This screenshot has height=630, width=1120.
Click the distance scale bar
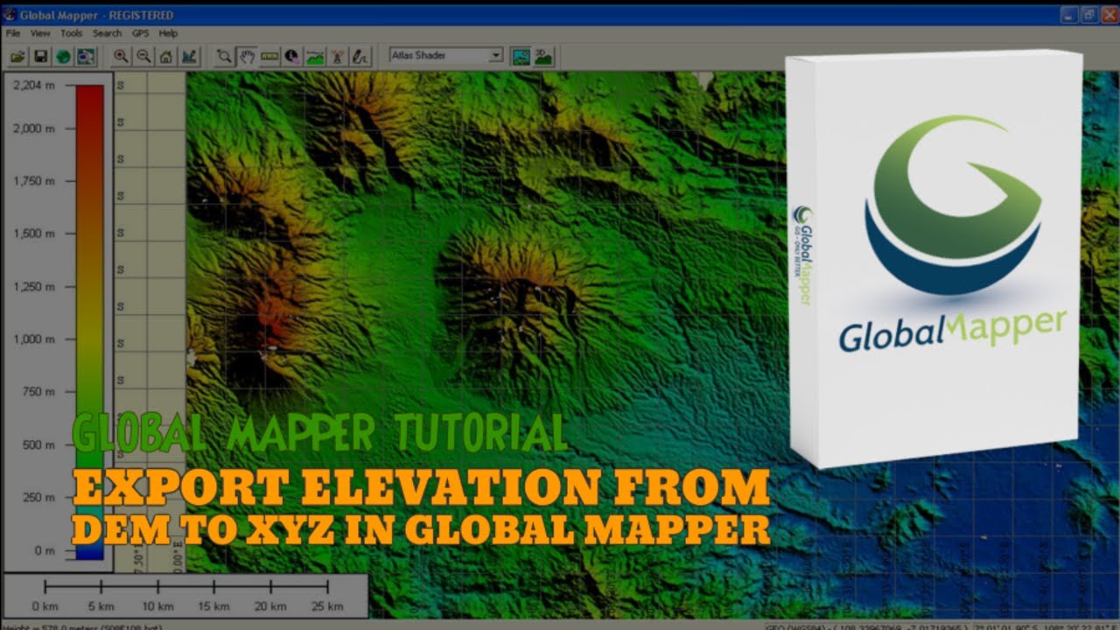pyautogui.click(x=186, y=586)
